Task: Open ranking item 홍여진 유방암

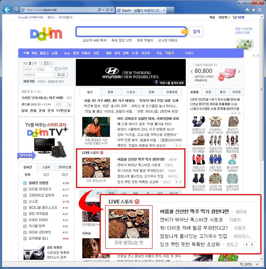Action: (39, 183)
